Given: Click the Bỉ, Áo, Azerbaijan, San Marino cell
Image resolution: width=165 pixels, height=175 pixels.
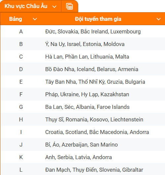Looking at the screenshot, I should pos(82,145).
